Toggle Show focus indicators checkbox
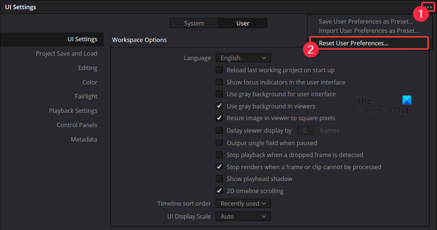The width and height of the screenshot is (437, 230). point(219,82)
